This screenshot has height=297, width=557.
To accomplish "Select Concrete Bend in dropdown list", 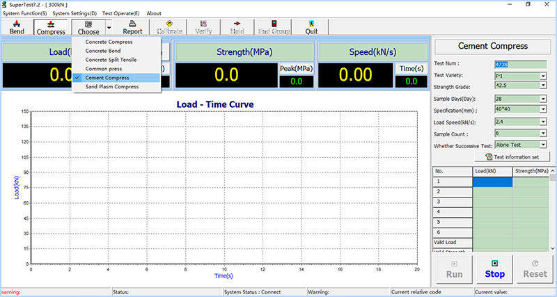I will tap(104, 51).
